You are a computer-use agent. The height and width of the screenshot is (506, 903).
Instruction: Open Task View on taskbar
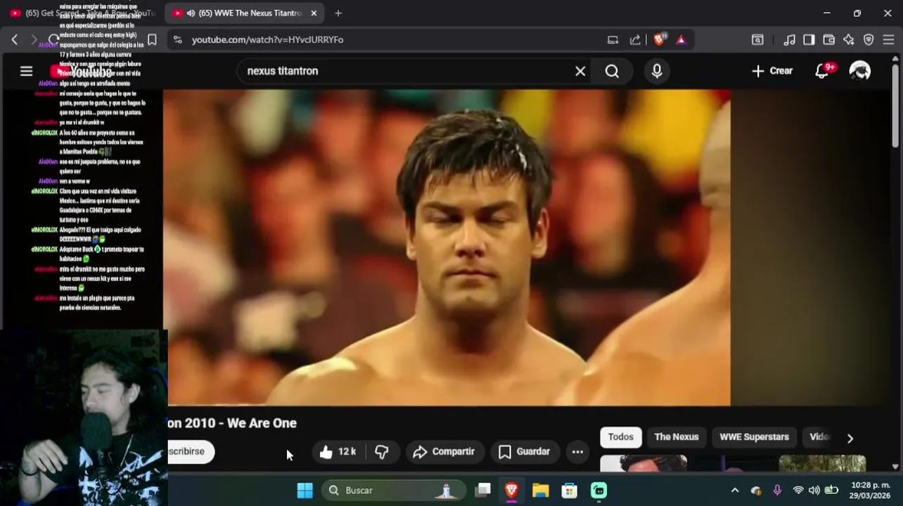click(x=482, y=491)
